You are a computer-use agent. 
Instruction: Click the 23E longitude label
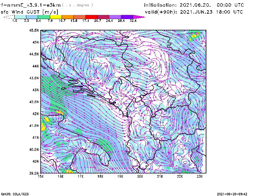click(200, 176)
